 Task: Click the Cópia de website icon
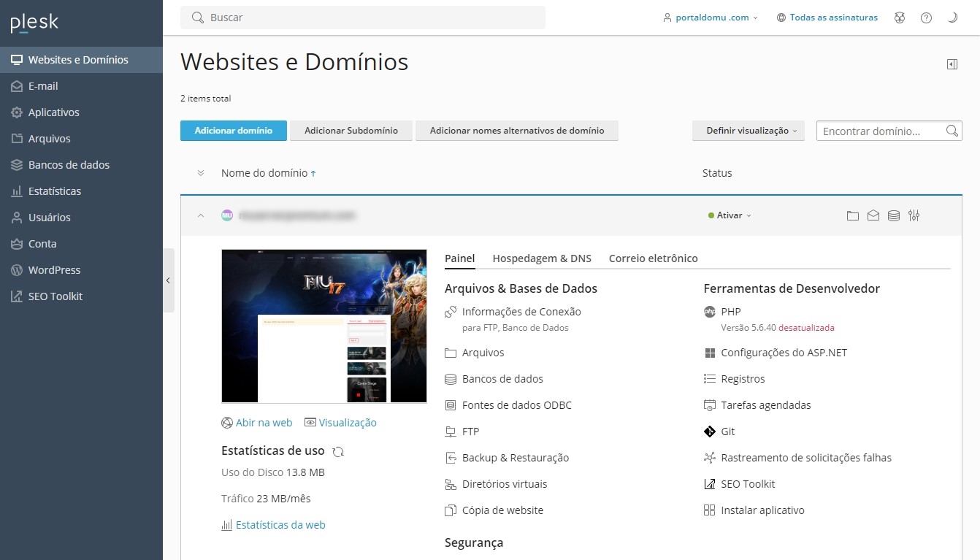click(x=451, y=510)
